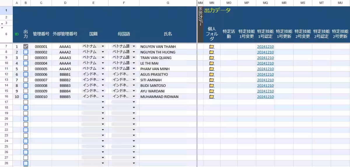Open LE THI MAI's personal folder icon
The image size is (350, 167).
212,63
